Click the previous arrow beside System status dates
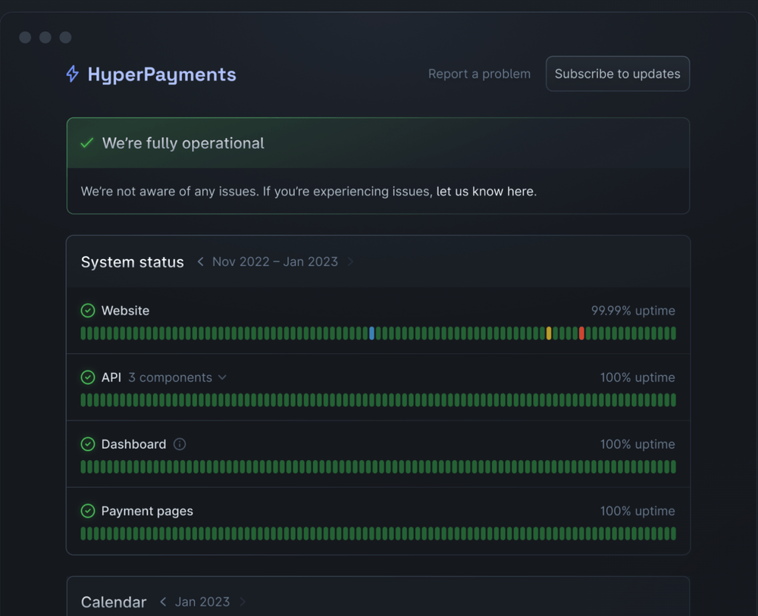758x616 pixels. tap(200, 261)
